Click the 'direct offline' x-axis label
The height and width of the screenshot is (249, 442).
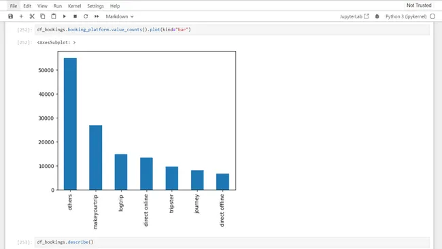pos(222,210)
